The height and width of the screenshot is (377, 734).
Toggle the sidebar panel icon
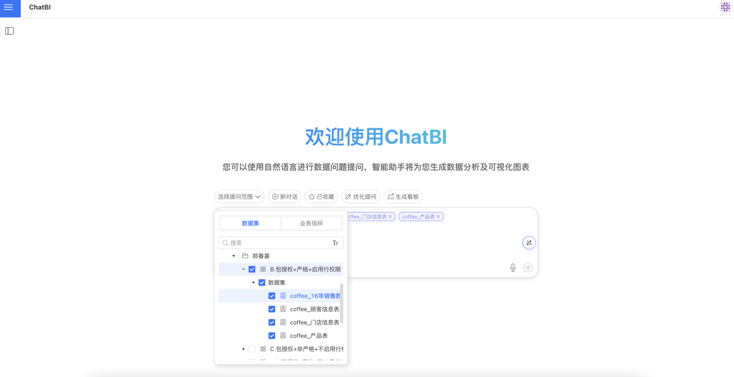10,31
